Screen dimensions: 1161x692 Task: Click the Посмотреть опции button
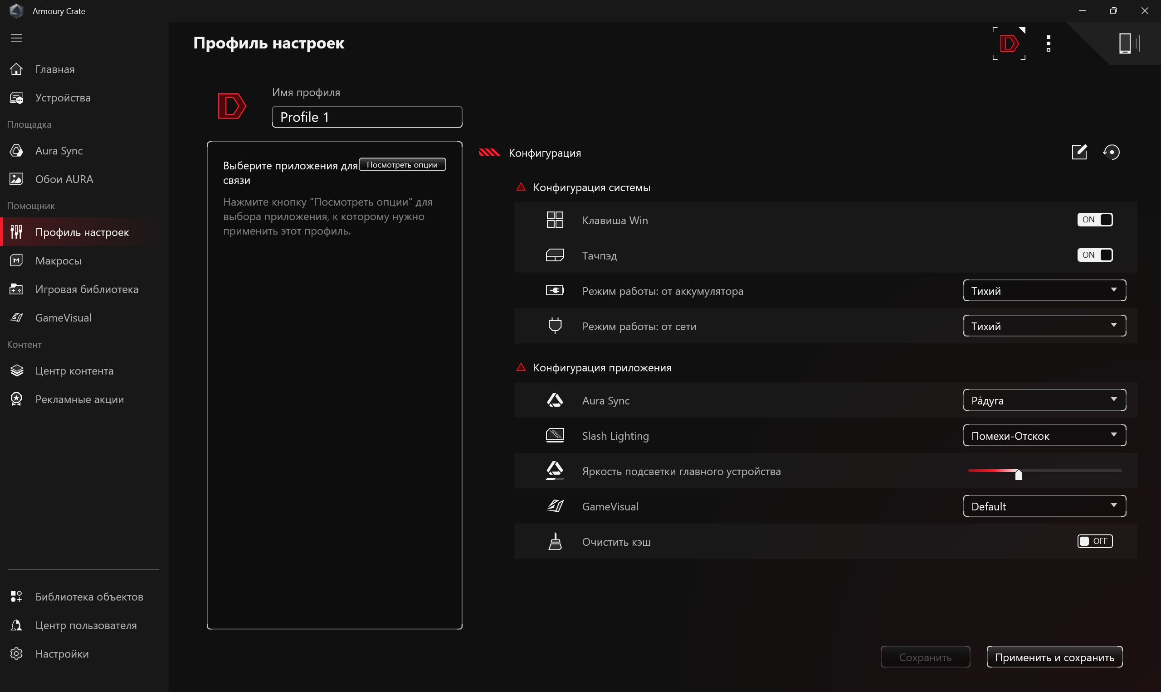(402, 164)
